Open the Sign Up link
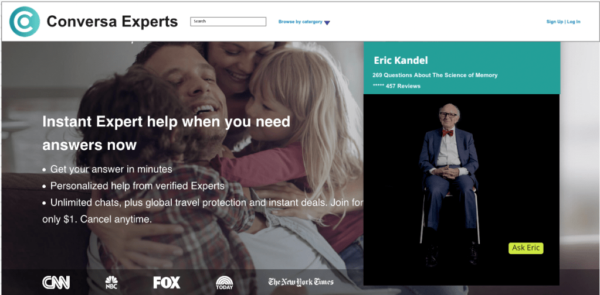Screen dimensions: 600x295 pyautogui.click(x=554, y=22)
